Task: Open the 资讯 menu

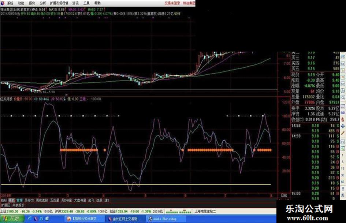Action: tap(75, 3)
